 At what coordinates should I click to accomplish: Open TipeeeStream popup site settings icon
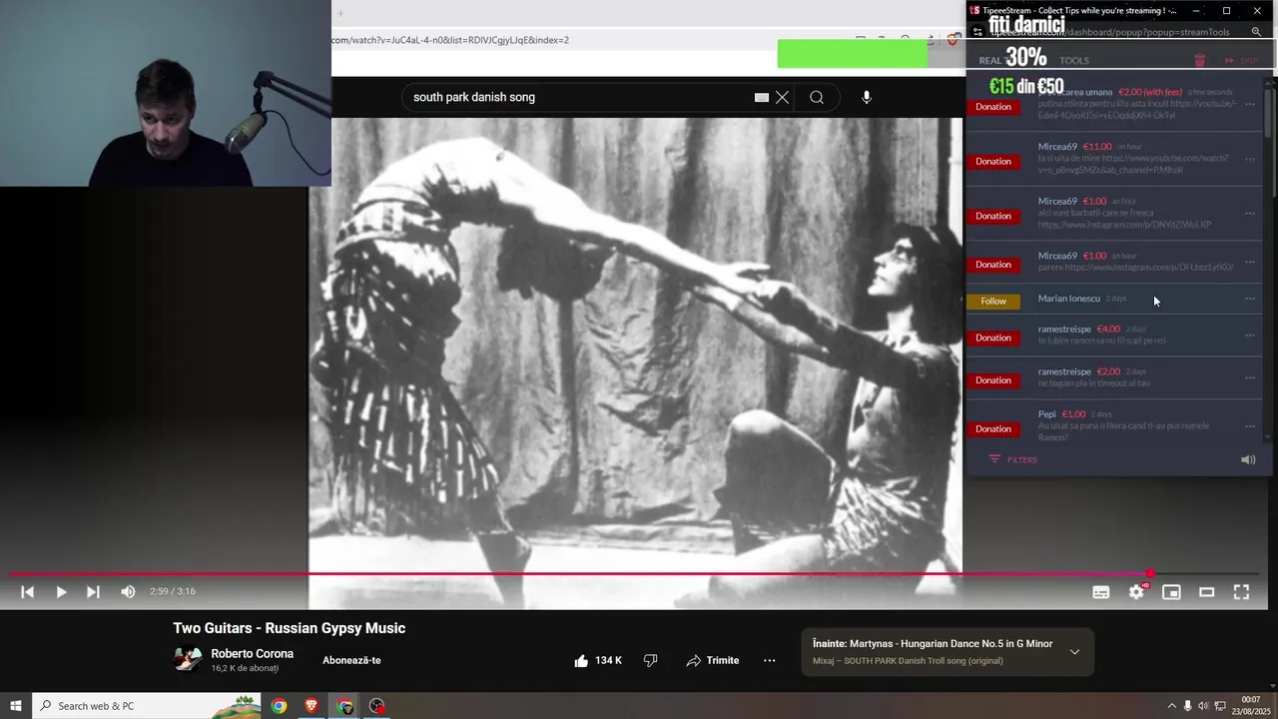point(977,32)
